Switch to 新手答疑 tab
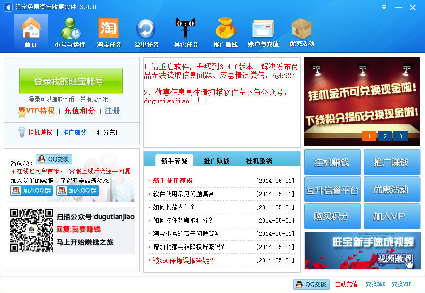Screen dimensions: 425x293 tap(174, 161)
